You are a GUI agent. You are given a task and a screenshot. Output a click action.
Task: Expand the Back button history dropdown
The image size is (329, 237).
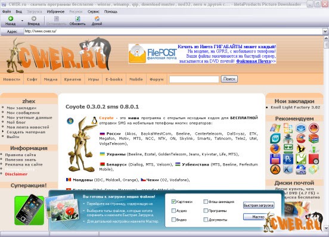22,20
